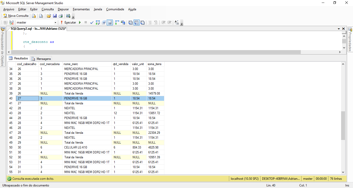Expand the active files dropdown arrow
The width and height of the screenshot is (353, 188).
(339, 29)
